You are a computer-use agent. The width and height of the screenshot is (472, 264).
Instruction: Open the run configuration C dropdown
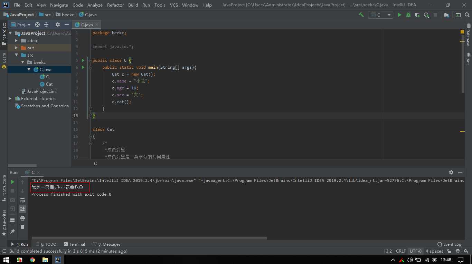(x=380, y=15)
